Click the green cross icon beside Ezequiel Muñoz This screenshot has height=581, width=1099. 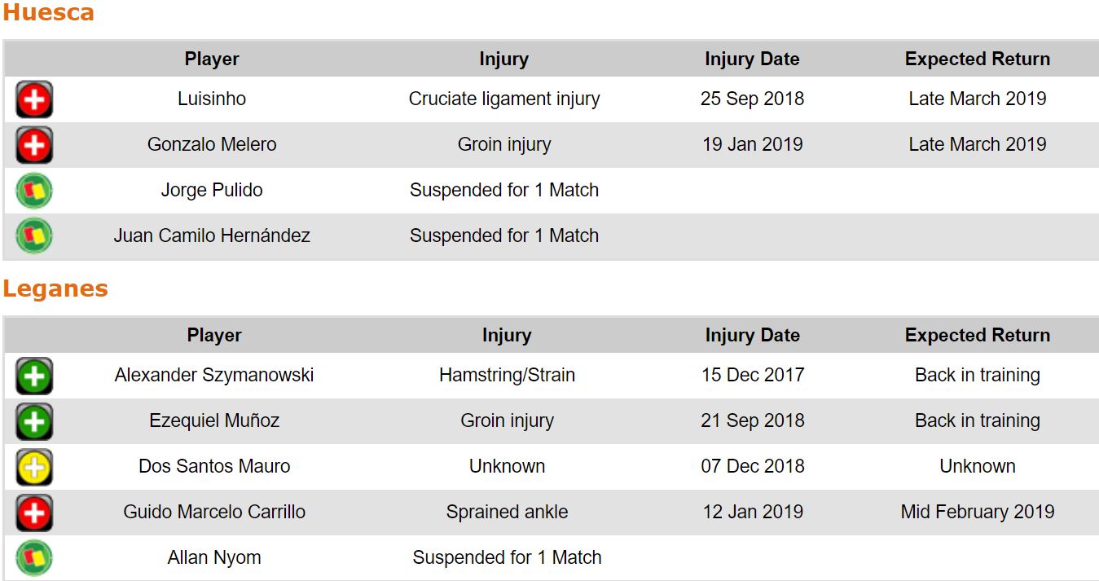click(34, 422)
